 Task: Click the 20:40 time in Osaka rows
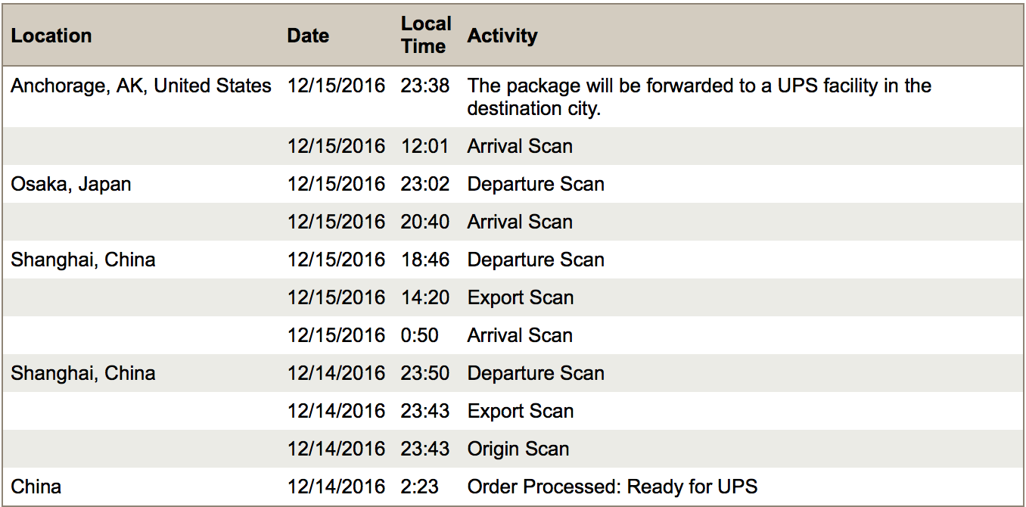point(424,222)
